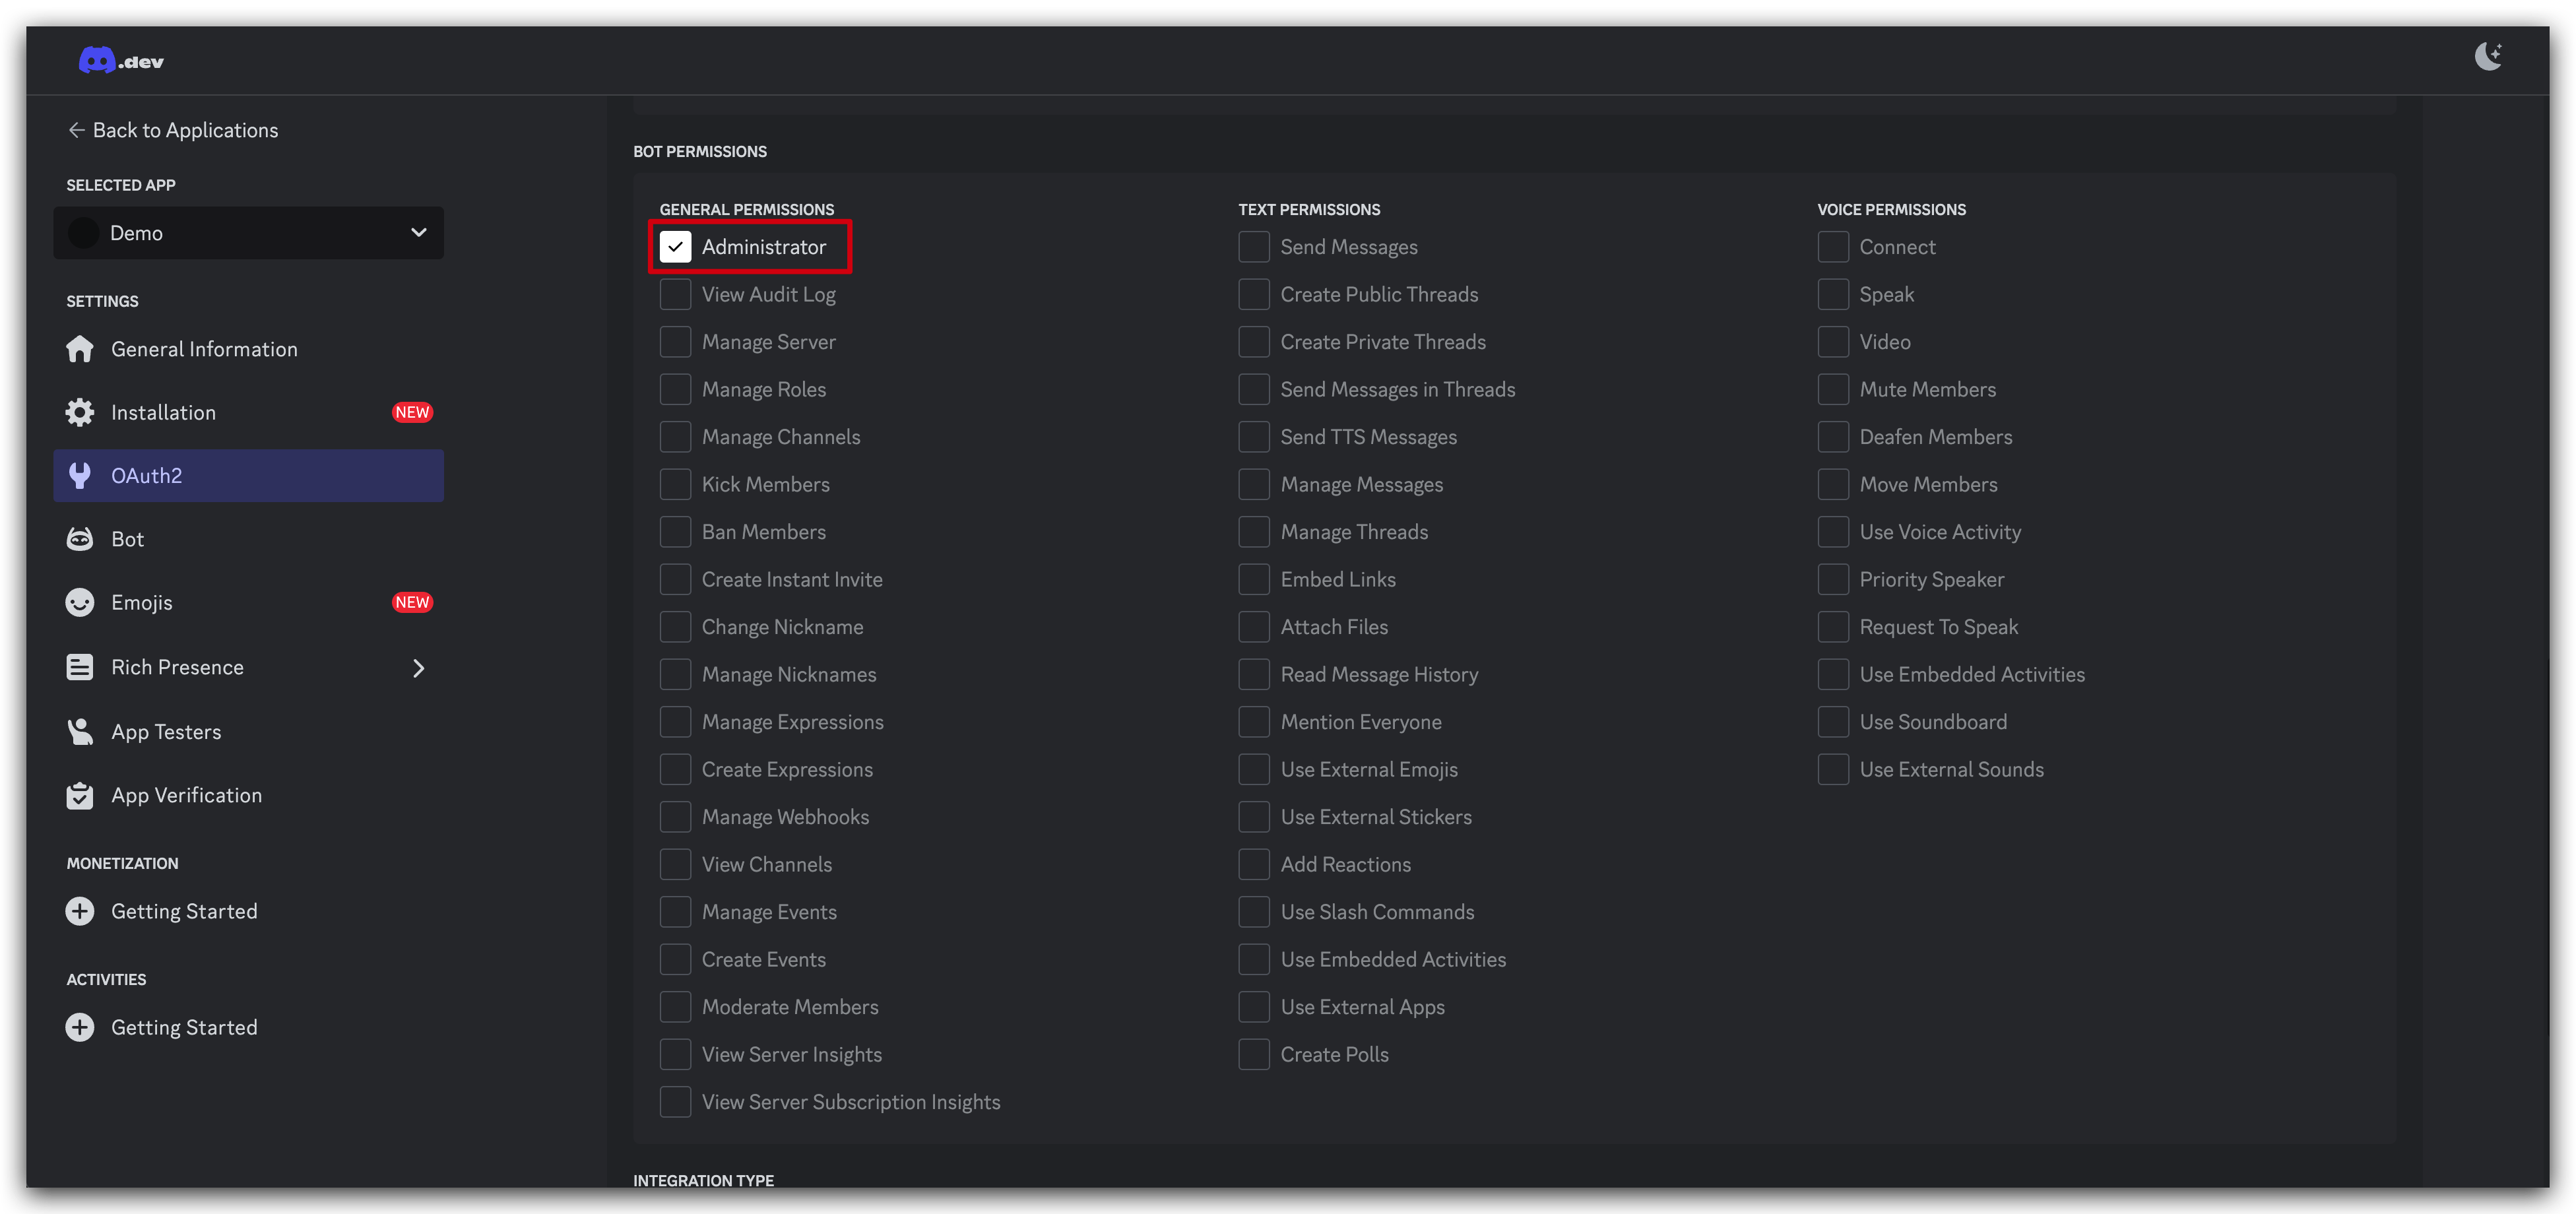Enable Mute Members permission

(1833, 389)
